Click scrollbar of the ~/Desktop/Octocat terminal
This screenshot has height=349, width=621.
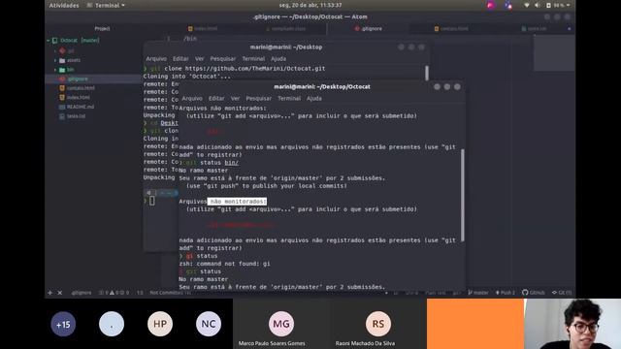(462, 195)
